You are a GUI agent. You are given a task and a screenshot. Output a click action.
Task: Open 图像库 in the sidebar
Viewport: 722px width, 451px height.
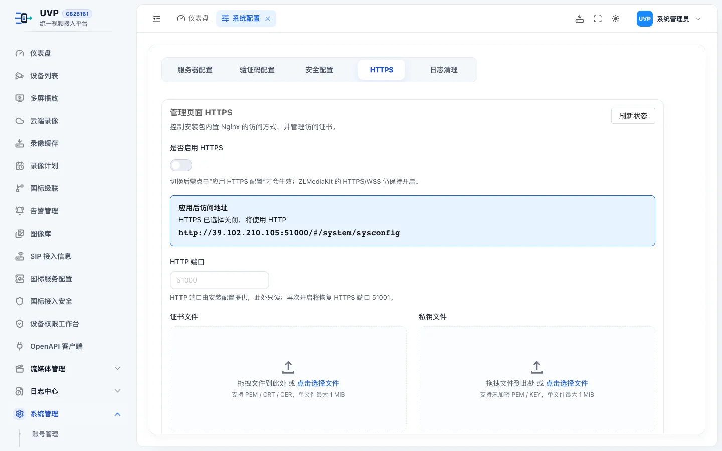click(68, 234)
